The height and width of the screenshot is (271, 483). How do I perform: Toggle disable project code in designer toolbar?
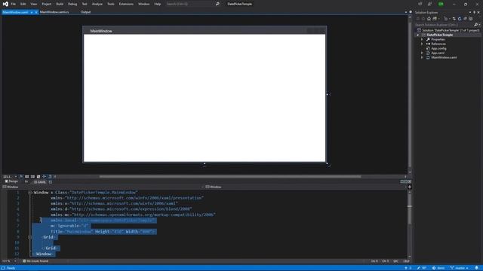50,177
